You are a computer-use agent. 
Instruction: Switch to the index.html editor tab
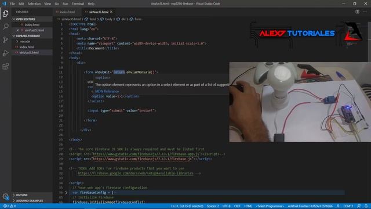click(67, 12)
